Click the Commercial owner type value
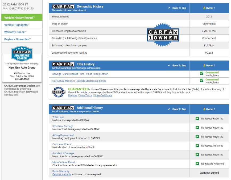This screenshot has width=231, height=180. [x=209, y=24]
